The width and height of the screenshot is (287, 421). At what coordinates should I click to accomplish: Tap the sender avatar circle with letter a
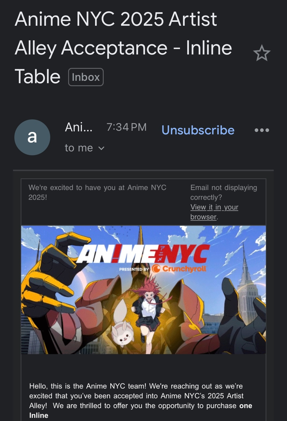(x=32, y=137)
